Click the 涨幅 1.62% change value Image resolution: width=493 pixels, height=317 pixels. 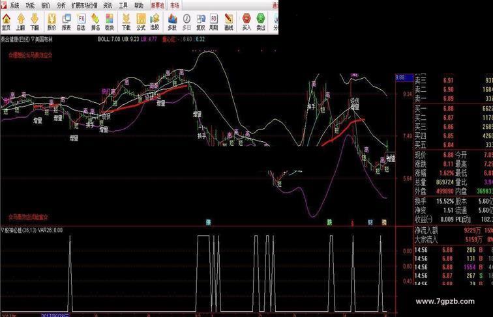[x=447, y=173]
